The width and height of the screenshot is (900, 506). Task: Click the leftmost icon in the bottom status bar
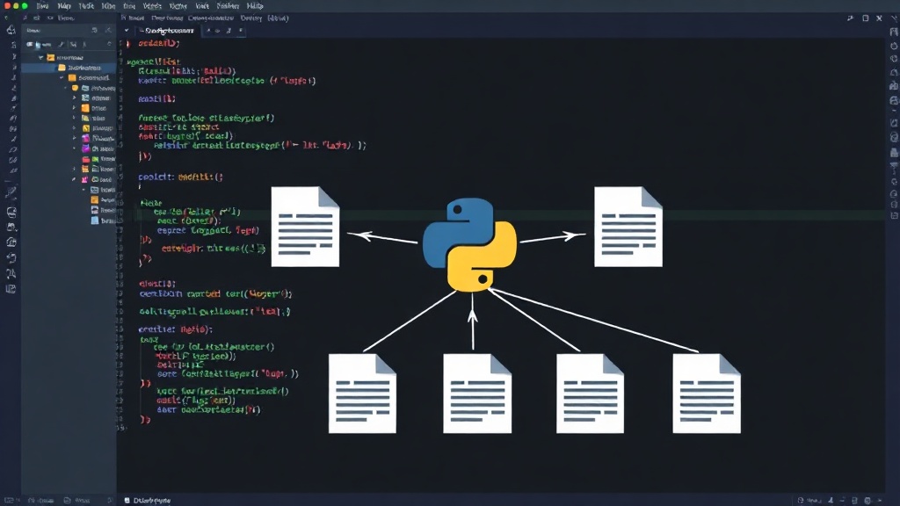click(x=9, y=500)
